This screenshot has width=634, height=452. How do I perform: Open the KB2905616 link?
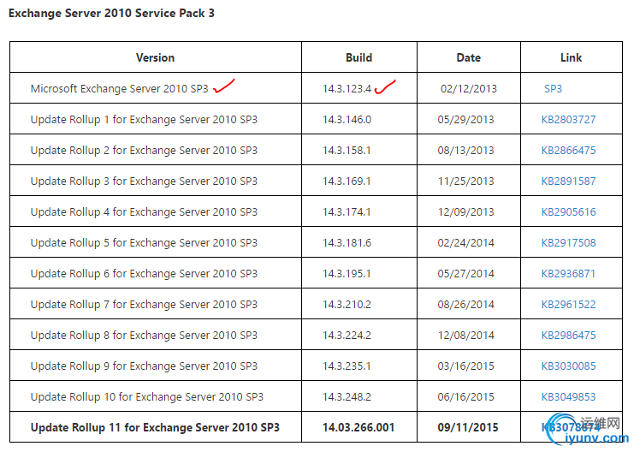click(568, 211)
